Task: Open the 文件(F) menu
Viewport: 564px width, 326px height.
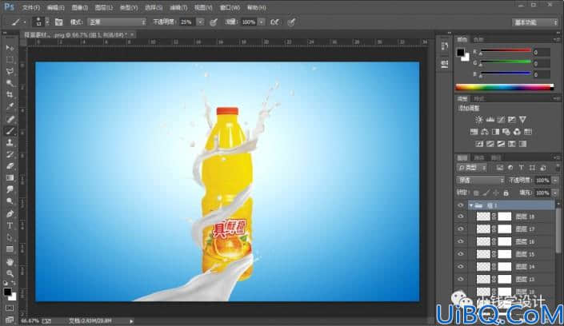Action: 31,7
